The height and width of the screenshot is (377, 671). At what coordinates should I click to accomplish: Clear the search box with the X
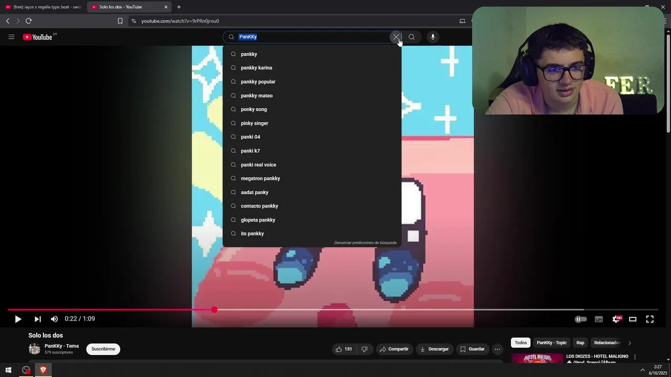[396, 37]
